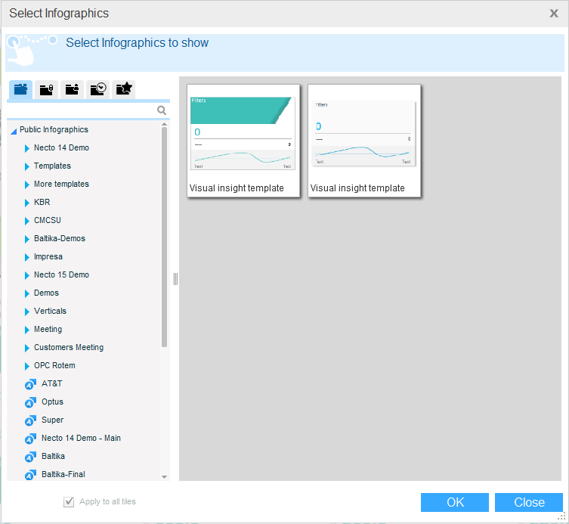Click the OK button
This screenshot has height=524, width=569.
pos(455,502)
